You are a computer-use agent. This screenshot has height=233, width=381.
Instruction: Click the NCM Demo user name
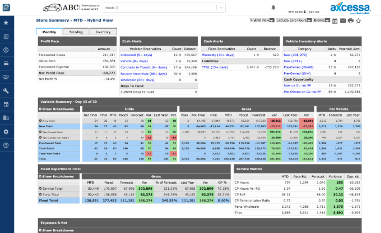(295, 12)
